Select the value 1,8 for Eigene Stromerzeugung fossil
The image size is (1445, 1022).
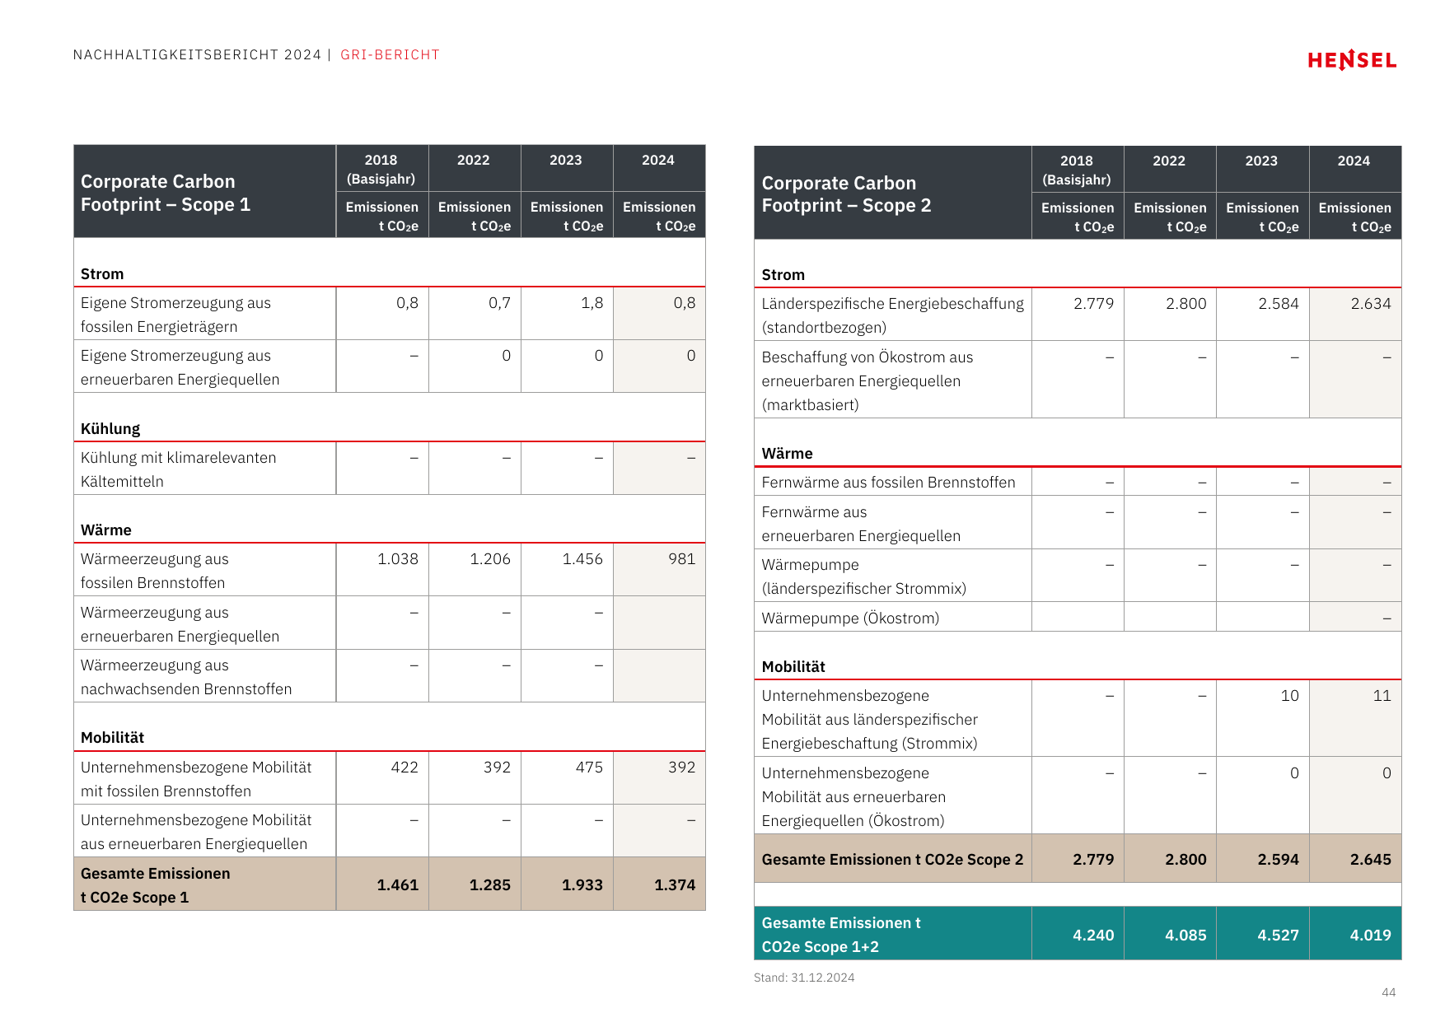click(592, 303)
